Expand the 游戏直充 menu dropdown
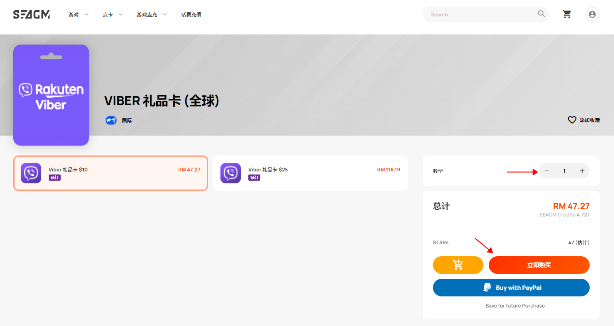This screenshot has height=326, width=614. [152, 15]
